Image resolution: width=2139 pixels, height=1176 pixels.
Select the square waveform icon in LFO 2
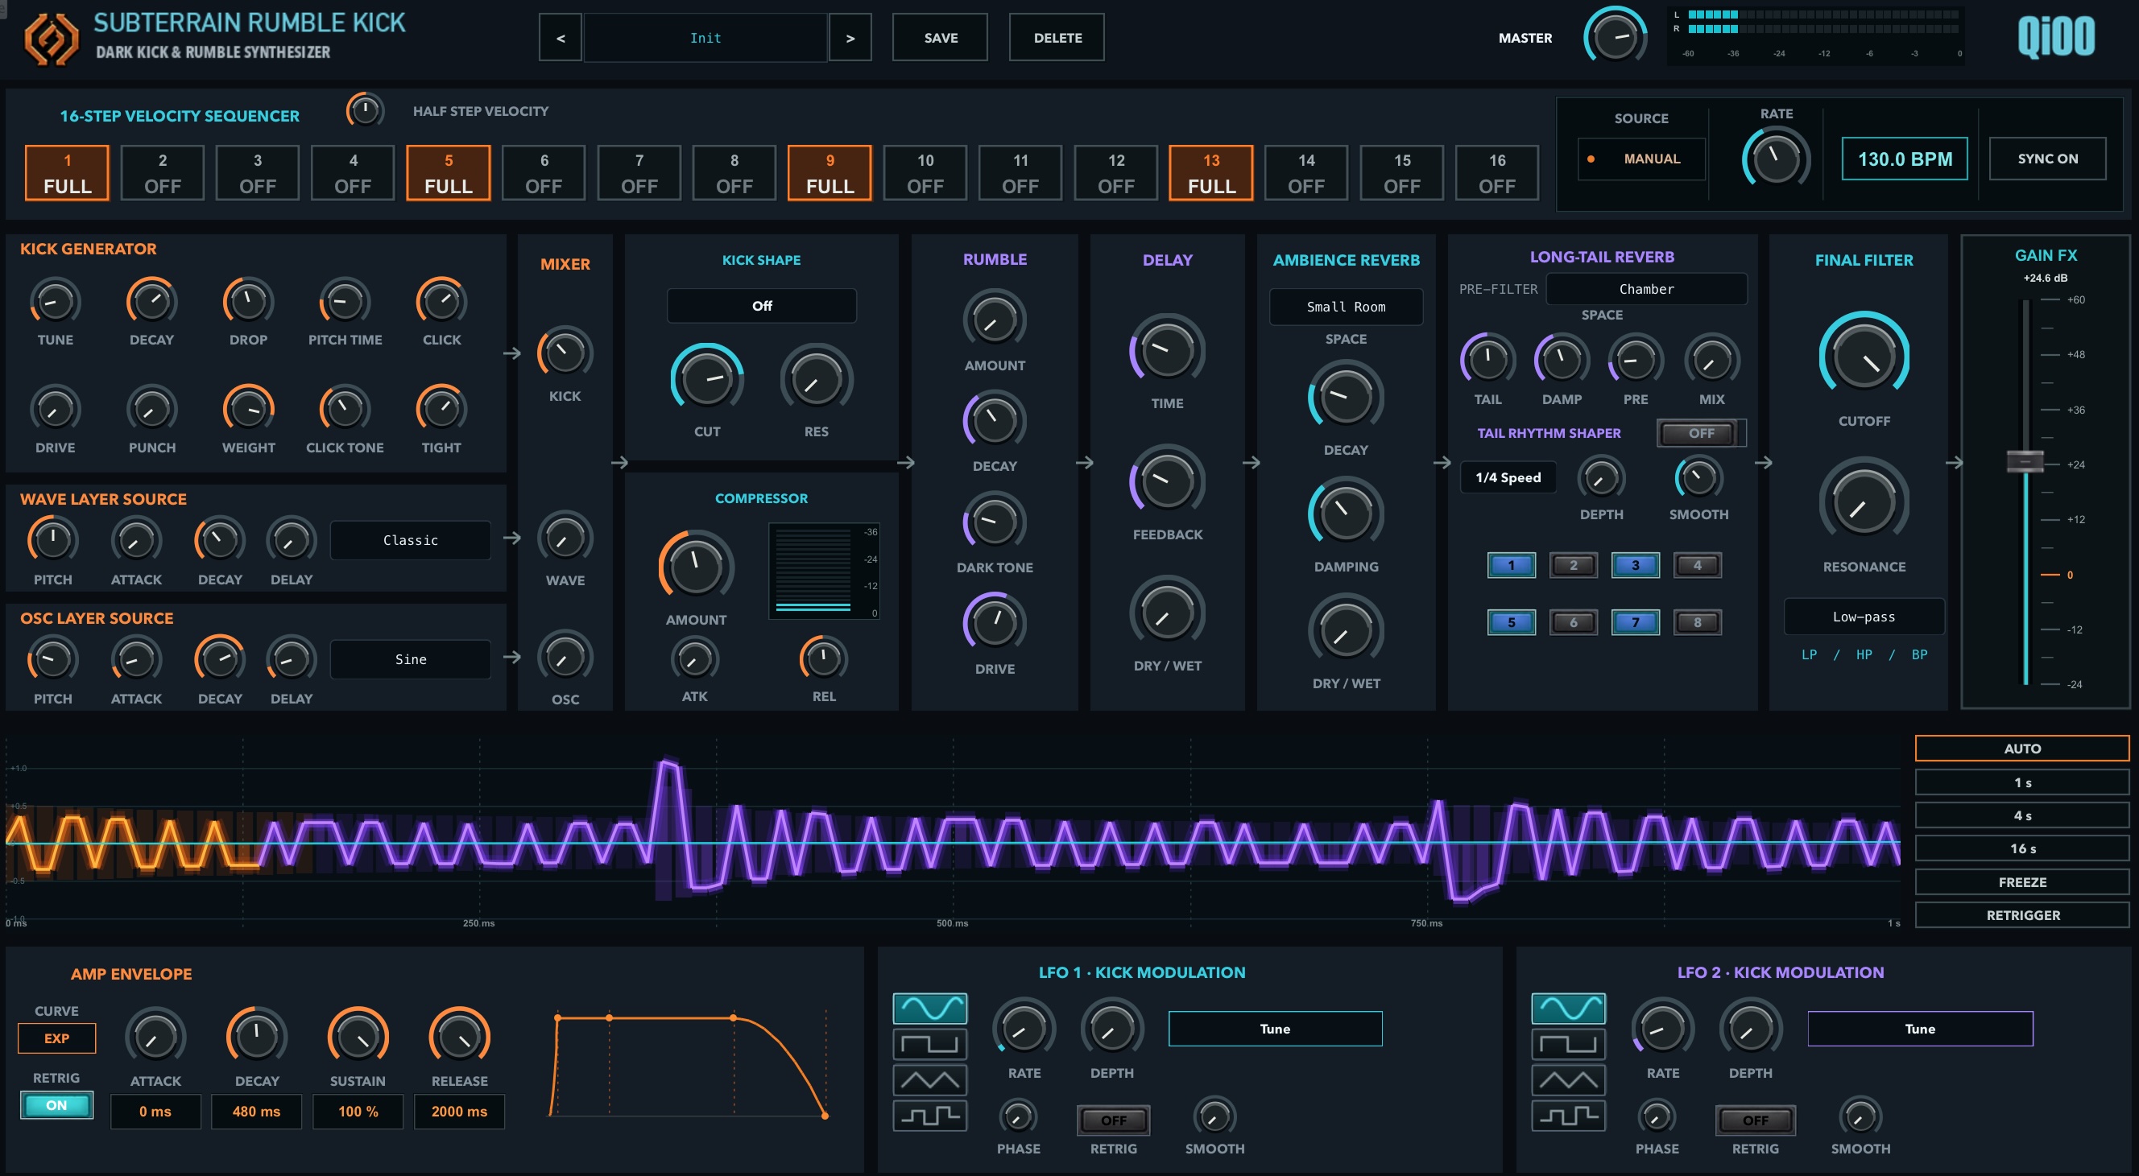coord(1568,1044)
